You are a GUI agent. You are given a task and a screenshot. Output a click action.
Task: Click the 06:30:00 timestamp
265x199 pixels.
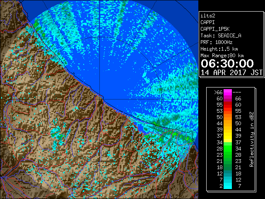pos(227,63)
